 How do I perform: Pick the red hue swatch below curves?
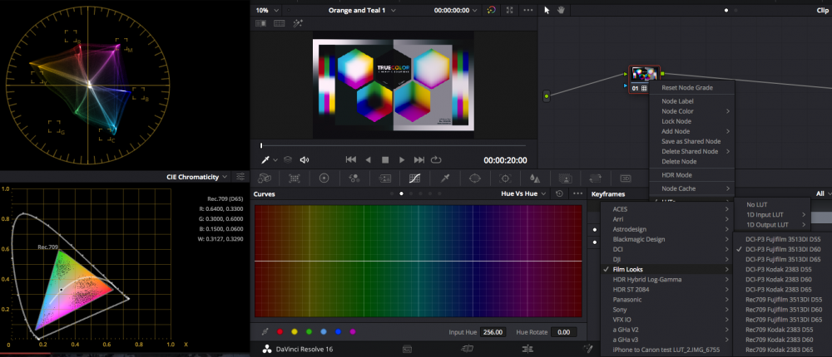point(280,332)
